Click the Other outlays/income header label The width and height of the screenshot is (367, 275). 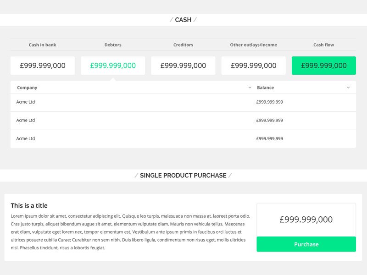(x=254, y=44)
